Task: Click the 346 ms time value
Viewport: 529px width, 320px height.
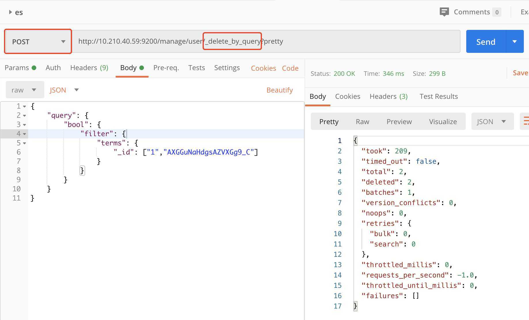Action: pos(393,74)
